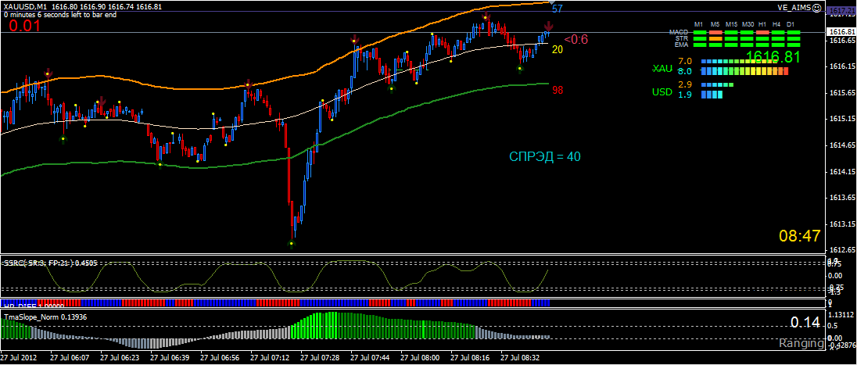857x365 pixels.
Task: Click the XAU 8.0 strength bar
Action: pos(744,72)
